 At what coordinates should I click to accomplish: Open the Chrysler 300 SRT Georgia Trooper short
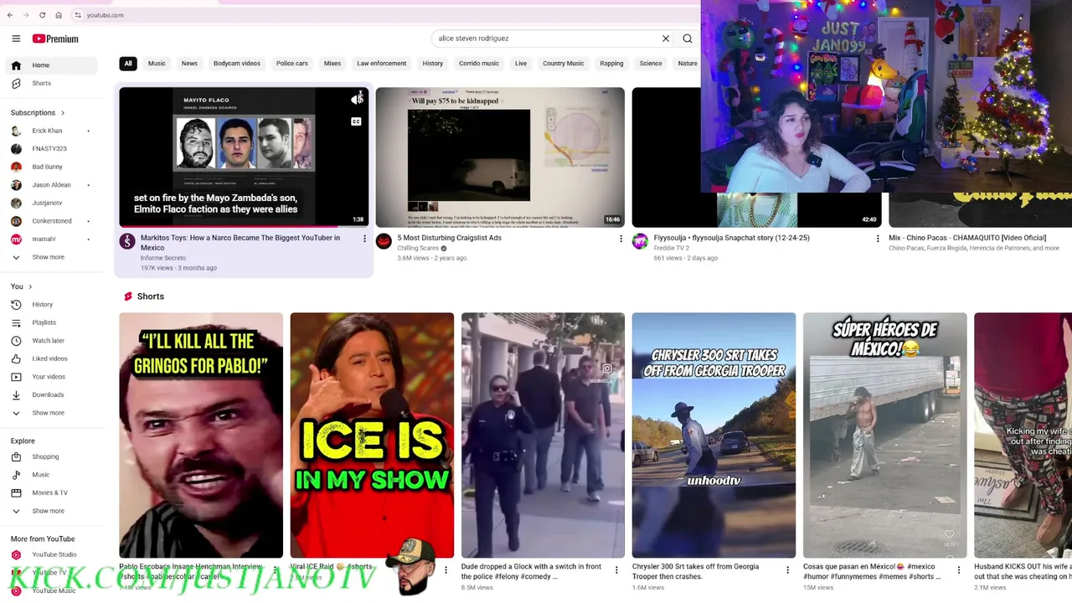click(714, 435)
